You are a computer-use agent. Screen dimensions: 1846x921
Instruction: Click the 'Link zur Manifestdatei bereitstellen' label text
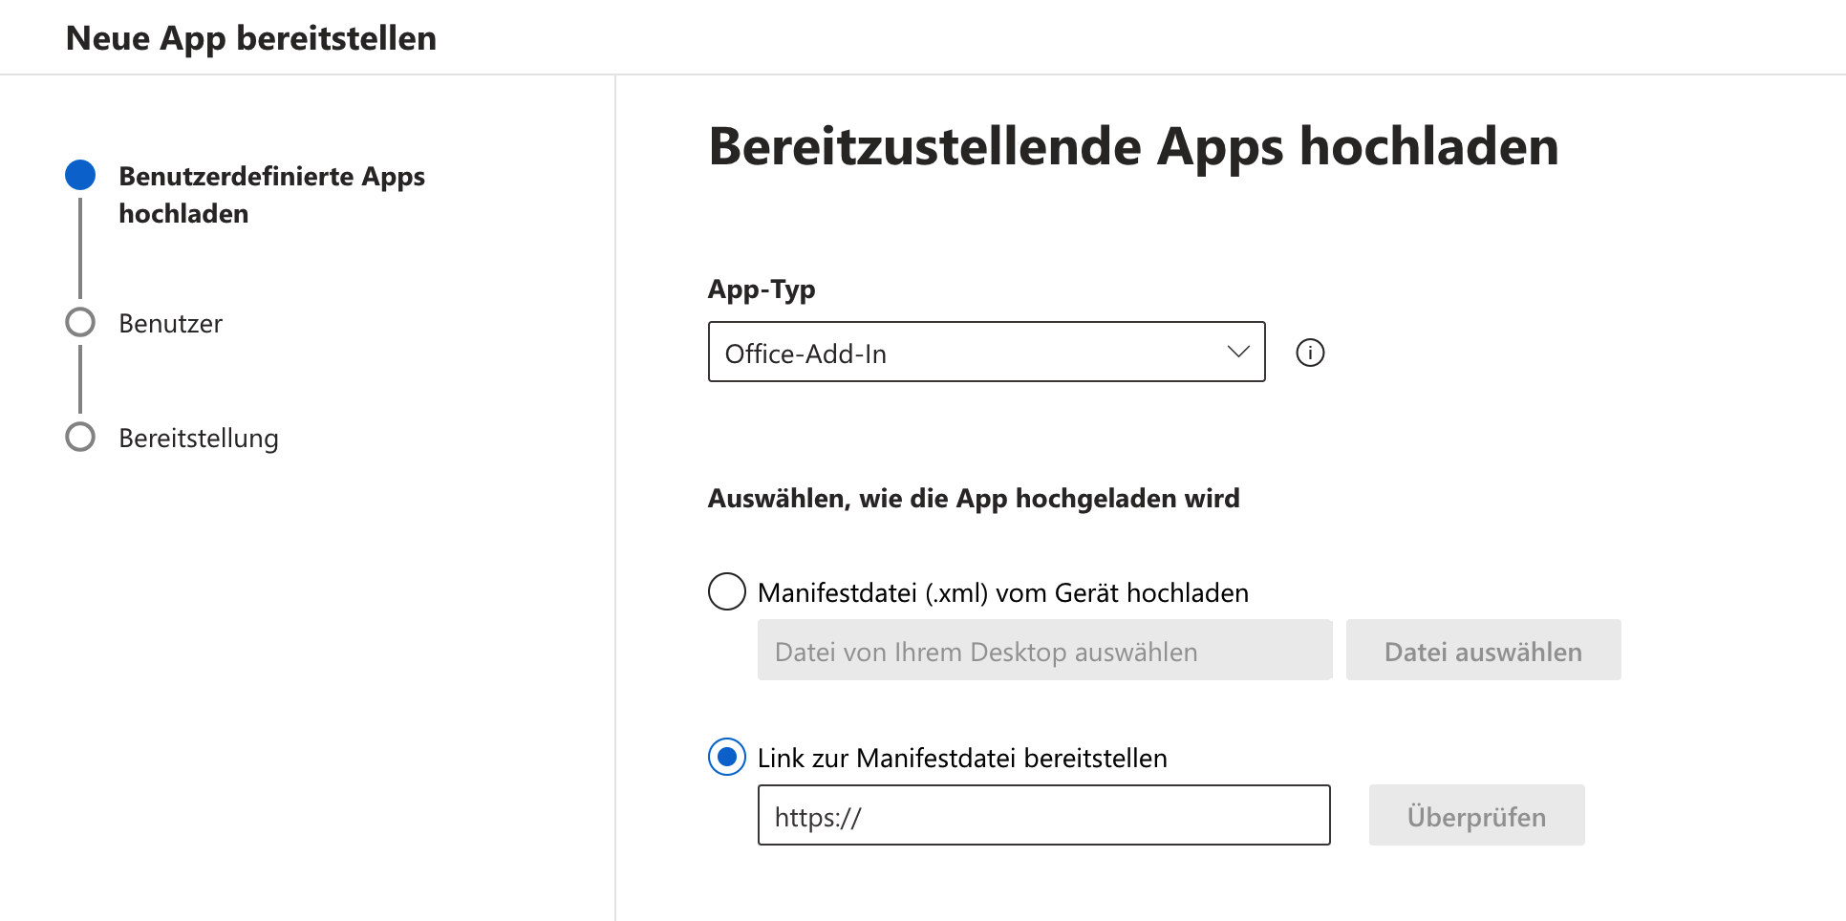tap(961, 759)
